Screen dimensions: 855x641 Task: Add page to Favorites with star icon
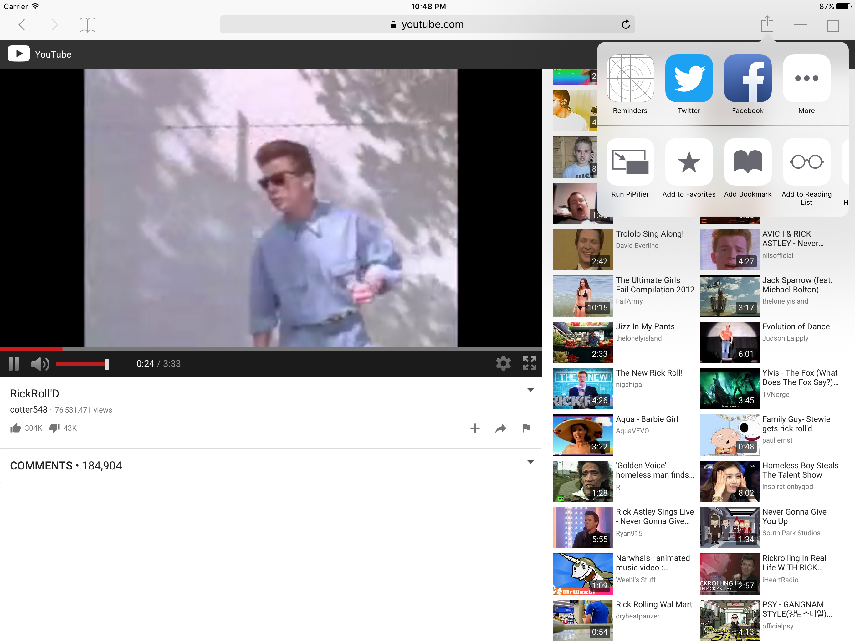click(x=689, y=162)
